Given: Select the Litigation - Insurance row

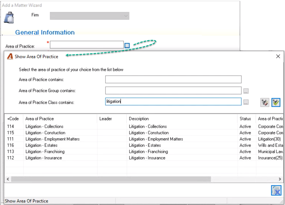Looking at the screenshot, I should coord(143,158).
